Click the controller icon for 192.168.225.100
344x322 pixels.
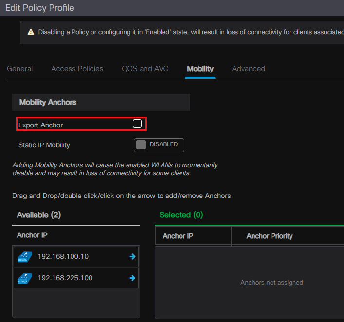[24, 278]
